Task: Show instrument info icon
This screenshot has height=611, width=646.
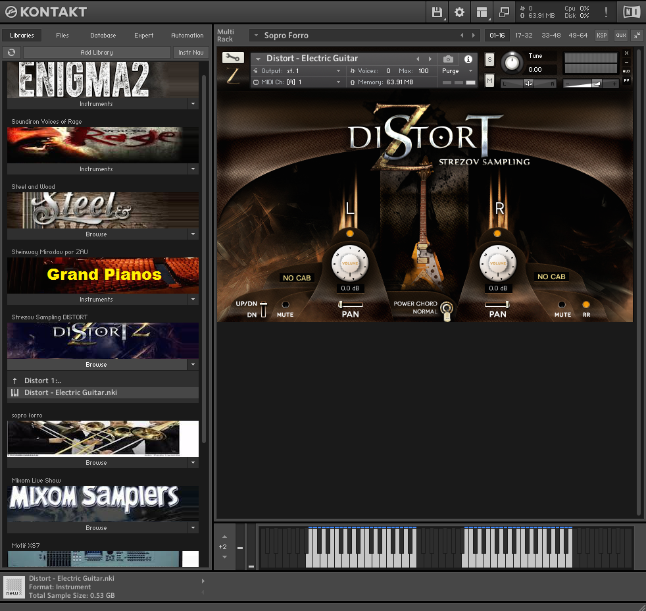Action: click(x=468, y=59)
